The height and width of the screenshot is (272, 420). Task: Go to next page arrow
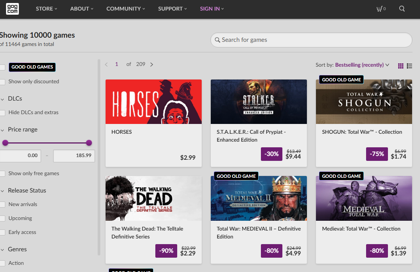[x=152, y=64]
